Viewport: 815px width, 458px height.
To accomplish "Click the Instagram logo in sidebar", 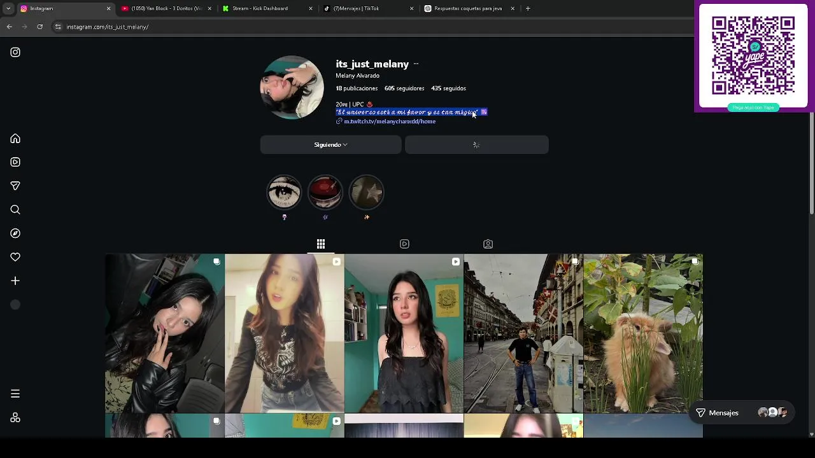I will (15, 52).
